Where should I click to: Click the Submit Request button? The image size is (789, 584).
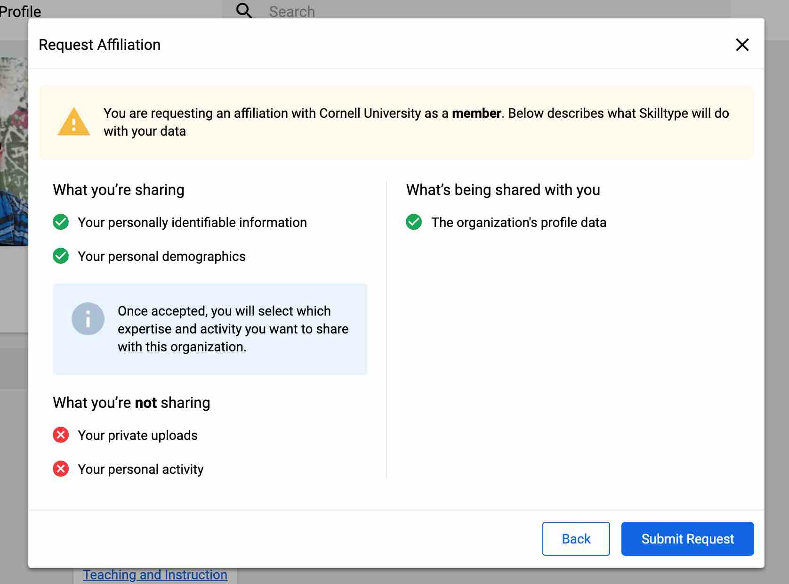tap(687, 539)
